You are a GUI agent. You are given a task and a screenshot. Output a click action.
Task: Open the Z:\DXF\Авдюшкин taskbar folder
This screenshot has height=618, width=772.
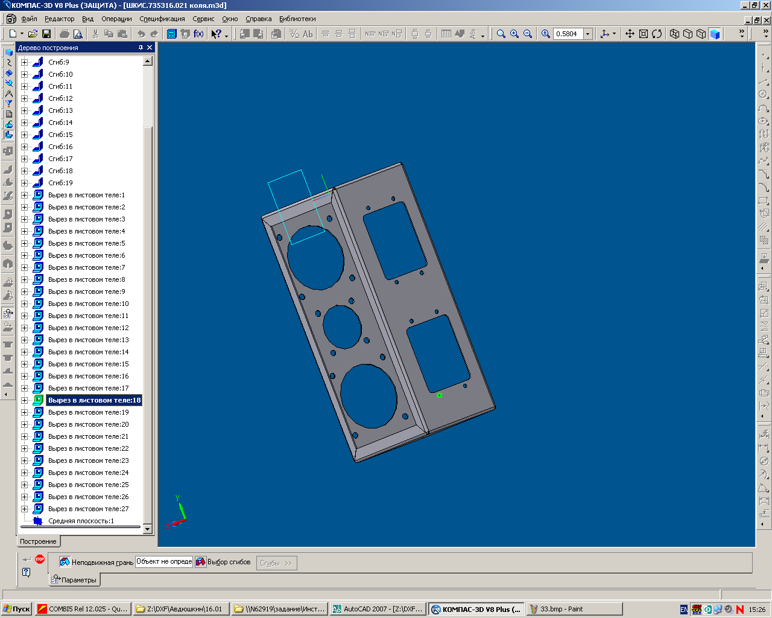[x=181, y=609]
